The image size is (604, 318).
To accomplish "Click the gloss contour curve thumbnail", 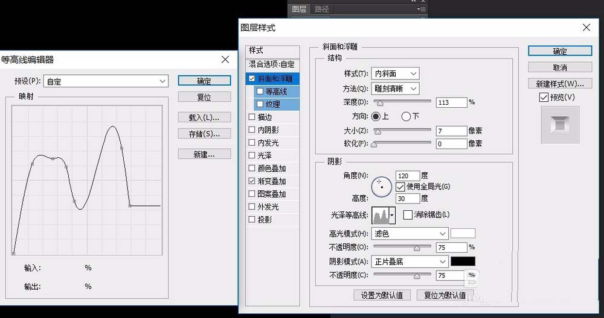I will coord(381,215).
